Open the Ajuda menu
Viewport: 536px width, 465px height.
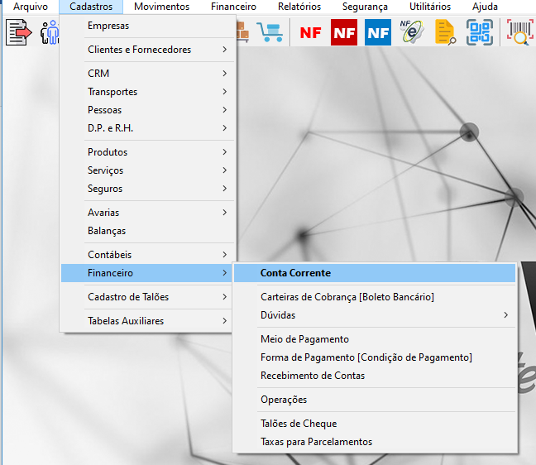click(x=485, y=7)
